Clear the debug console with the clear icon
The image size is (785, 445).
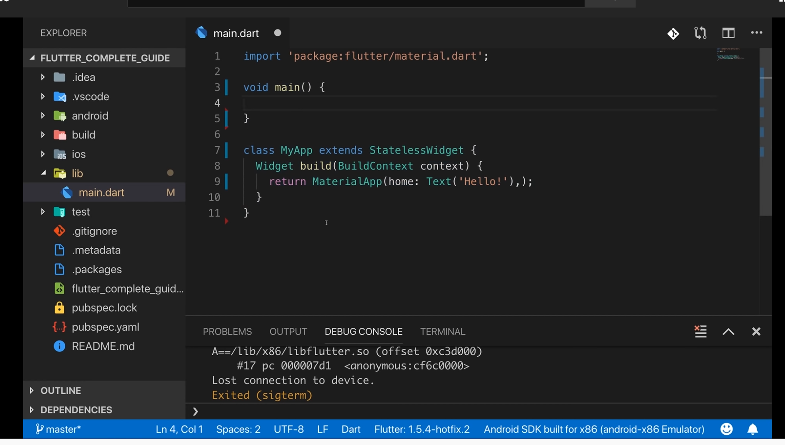700,331
